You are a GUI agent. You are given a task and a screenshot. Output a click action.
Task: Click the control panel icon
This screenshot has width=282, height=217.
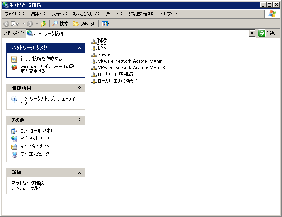point(14,131)
